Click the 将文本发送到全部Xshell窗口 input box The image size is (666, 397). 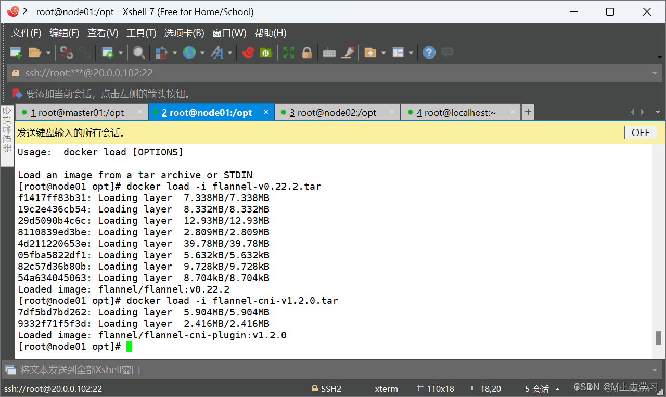point(333,370)
